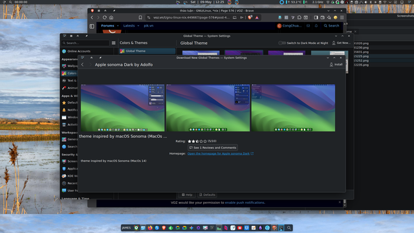Open Brave extensions puzzle icon
This screenshot has width=414, height=233.
(299, 17)
